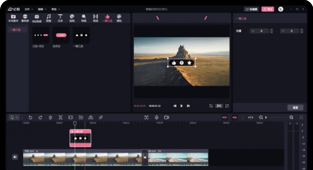Viewport: 313px width, 170px height.
Task: Select the pink 一键三连 timeline clip
Action: (x=81, y=138)
